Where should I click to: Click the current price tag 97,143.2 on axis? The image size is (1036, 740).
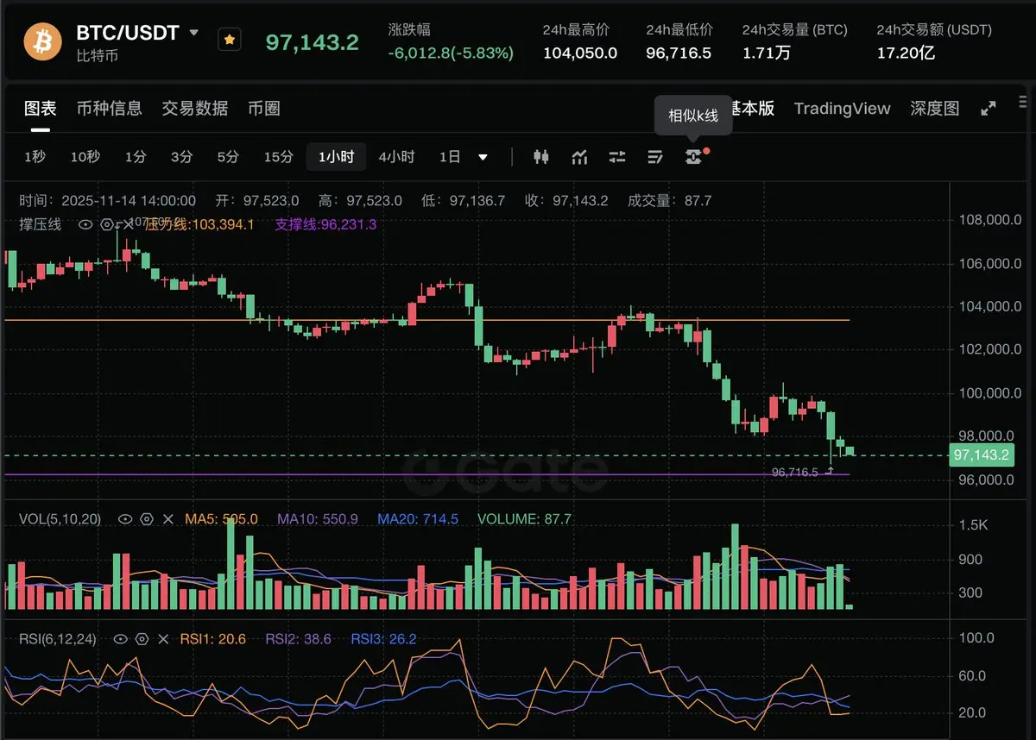[x=981, y=455]
